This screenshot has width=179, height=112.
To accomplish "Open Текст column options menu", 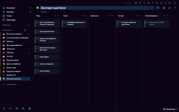I will [85, 16].
